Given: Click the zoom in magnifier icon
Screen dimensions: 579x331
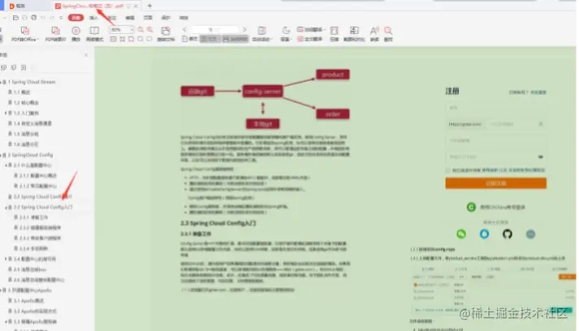Looking at the screenshot, I should pos(149,29).
